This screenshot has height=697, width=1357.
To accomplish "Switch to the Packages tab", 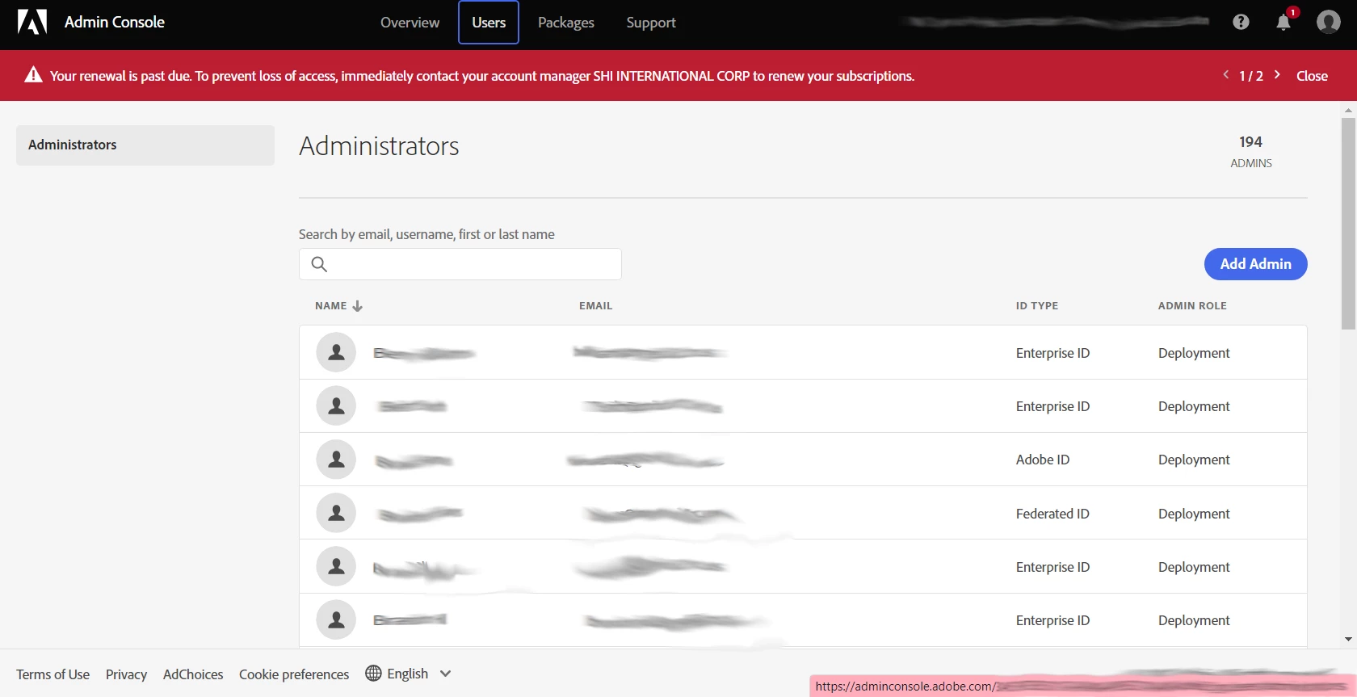I will coord(566,23).
